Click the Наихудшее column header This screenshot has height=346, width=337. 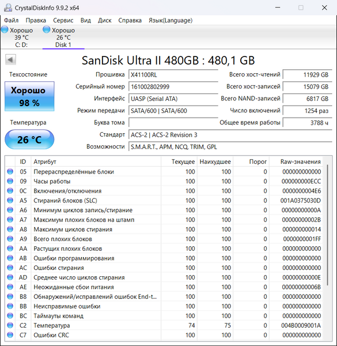tap(215, 161)
